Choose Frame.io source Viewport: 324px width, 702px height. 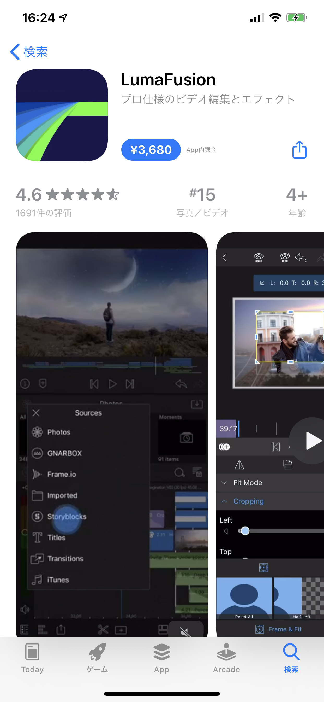point(88,474)
